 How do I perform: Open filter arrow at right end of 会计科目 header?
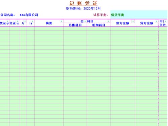click(x=108, y=21)
